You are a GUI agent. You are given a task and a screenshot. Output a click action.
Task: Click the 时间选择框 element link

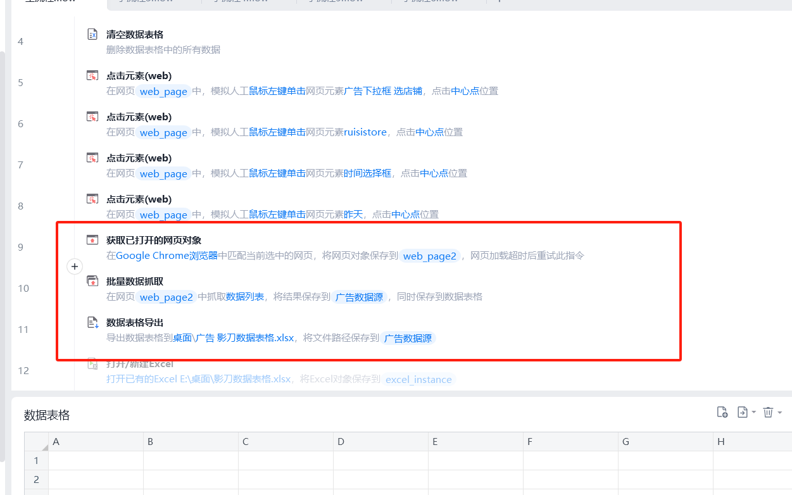(368, 173)
